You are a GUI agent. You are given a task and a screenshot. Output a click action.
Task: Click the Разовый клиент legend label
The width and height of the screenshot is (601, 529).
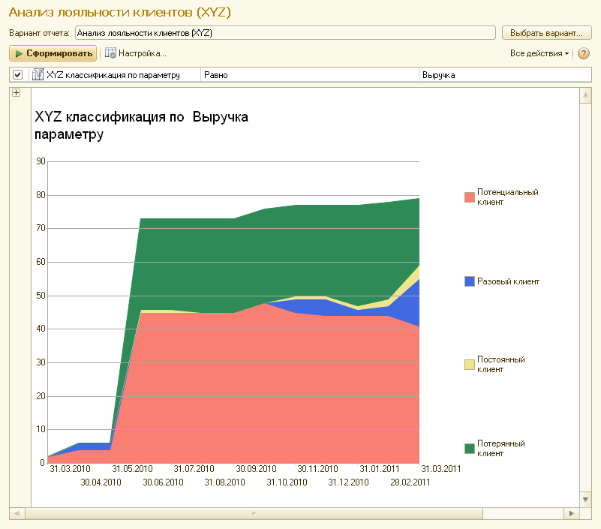(508, 281)
